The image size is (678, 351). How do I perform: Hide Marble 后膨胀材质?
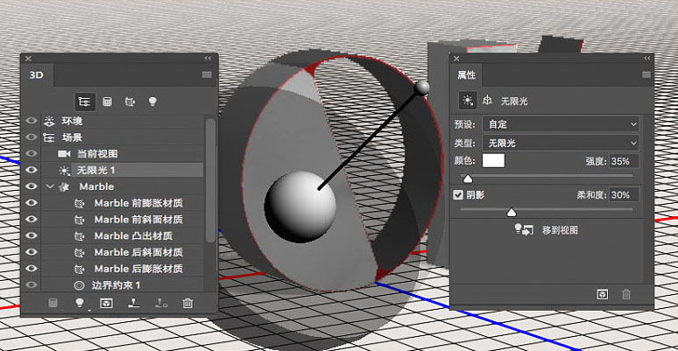(32, 269)
